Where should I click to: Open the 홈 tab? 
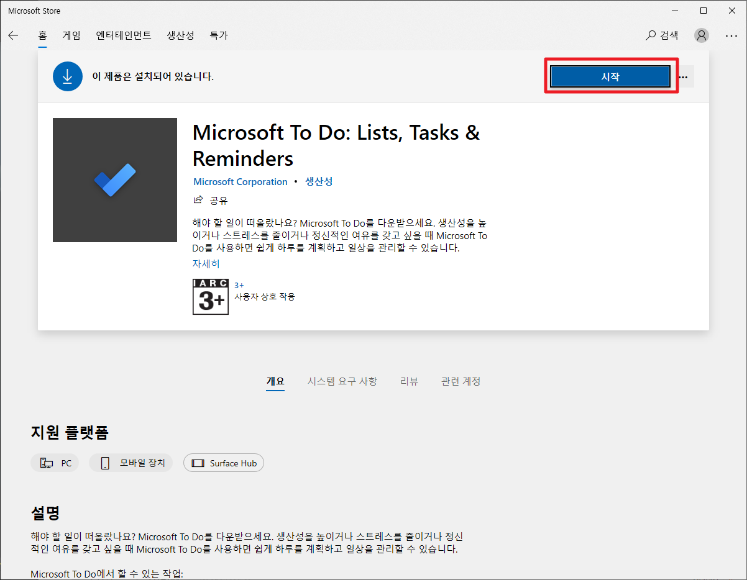point(42,35)
